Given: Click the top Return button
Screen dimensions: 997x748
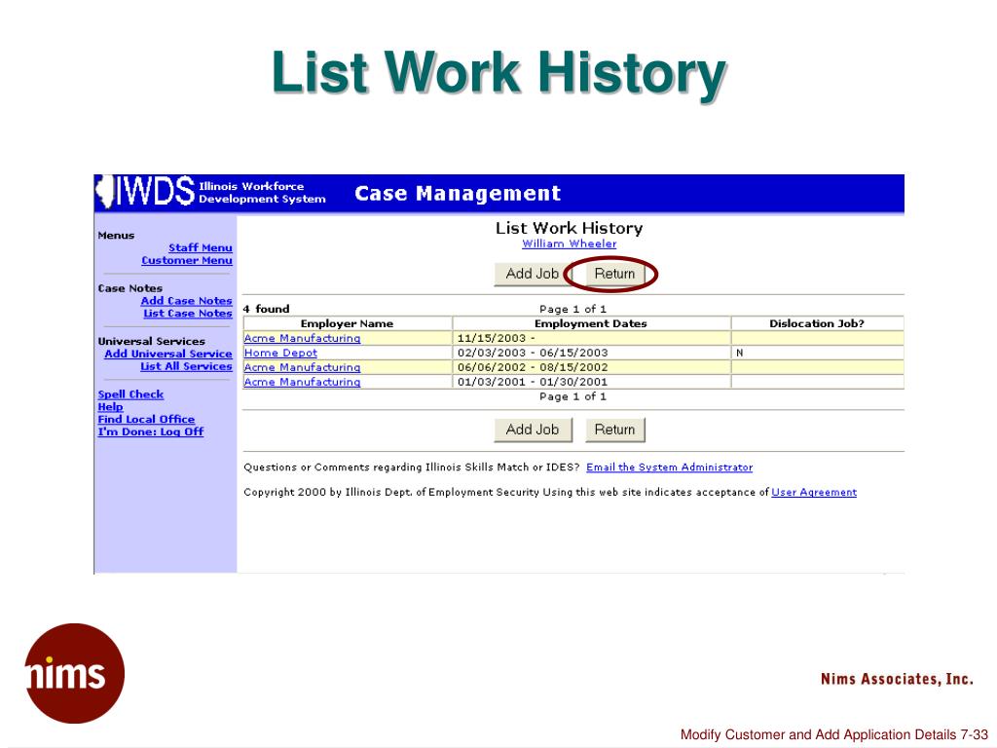Looking at the screenshot, I should tap(614, 274).
